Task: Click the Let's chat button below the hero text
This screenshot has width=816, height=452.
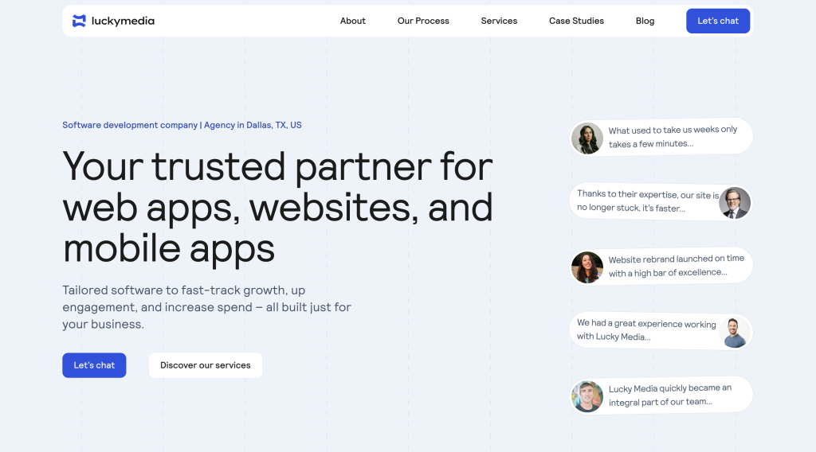Action: [94, 365]
